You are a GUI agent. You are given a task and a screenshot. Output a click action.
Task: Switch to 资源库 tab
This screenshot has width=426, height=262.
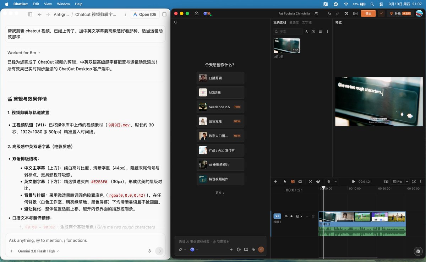pyautogui.click(x=294, y=22)
